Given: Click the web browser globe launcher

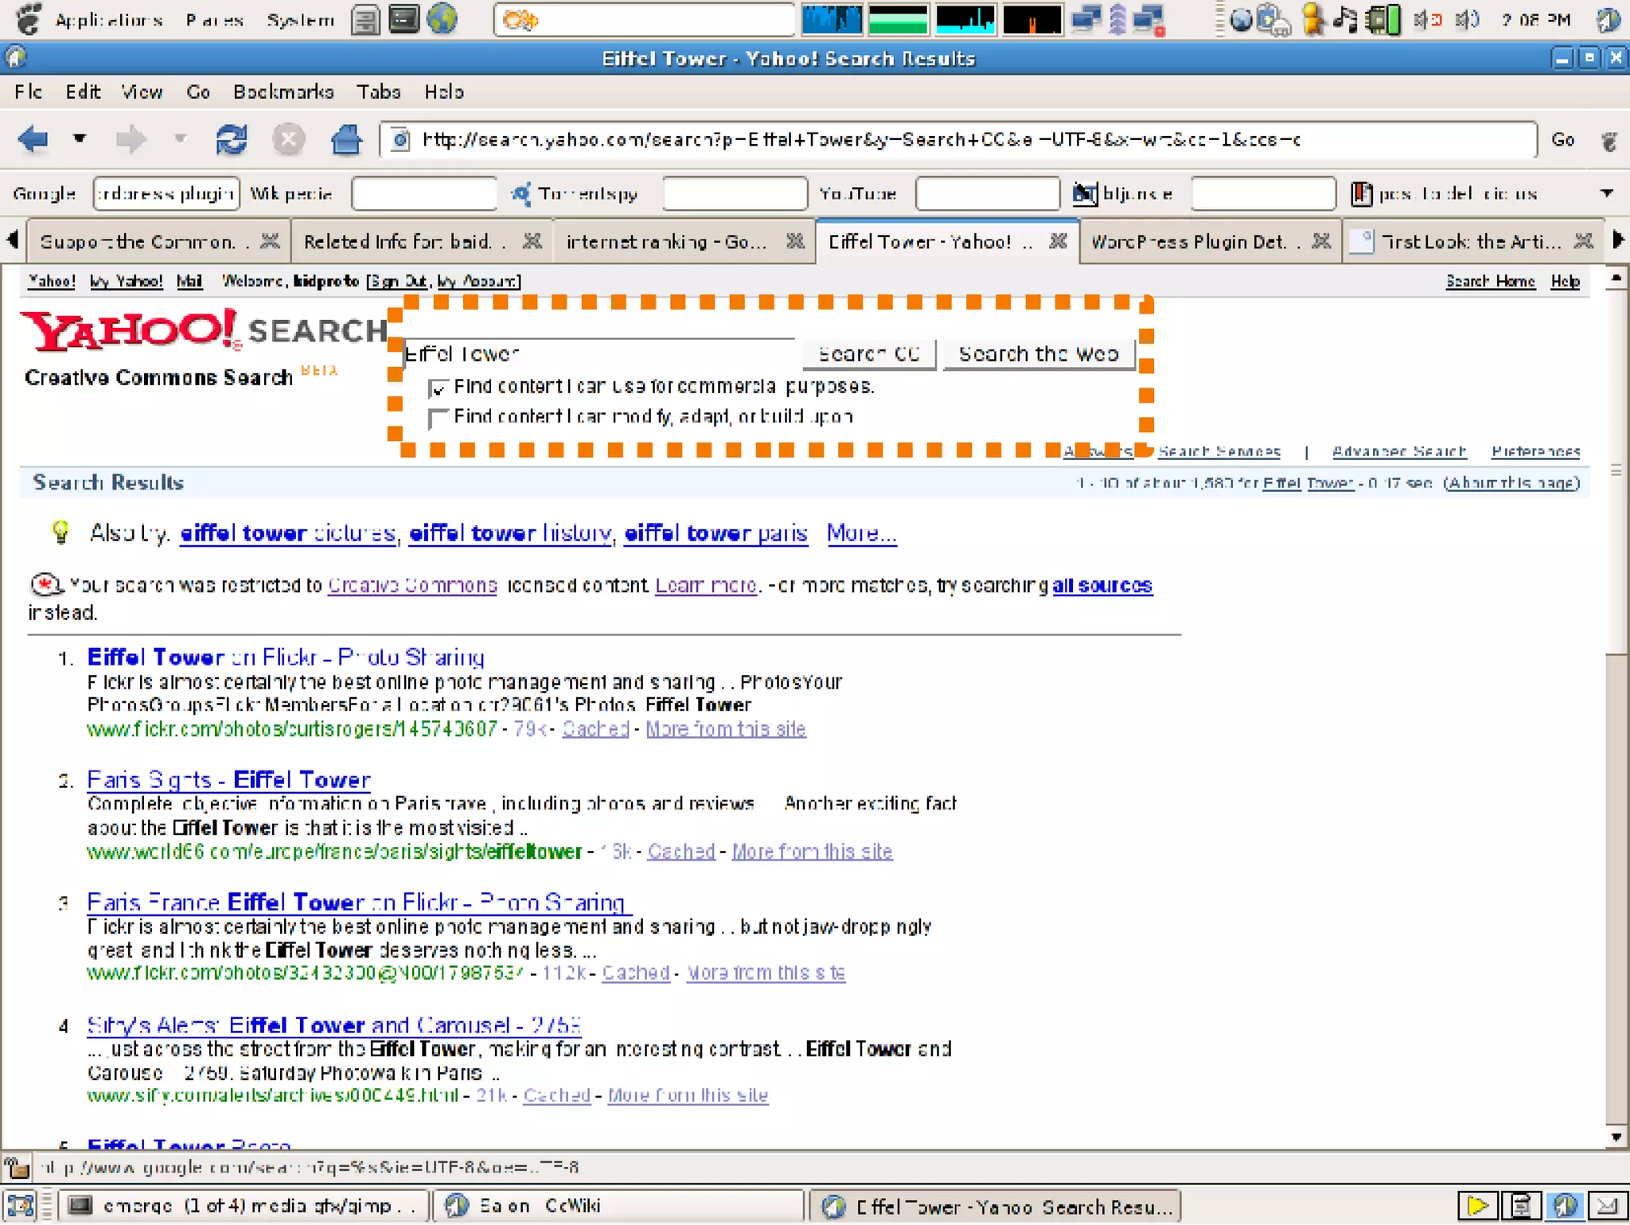Looking at the screenshot, I should pos(442,19).
